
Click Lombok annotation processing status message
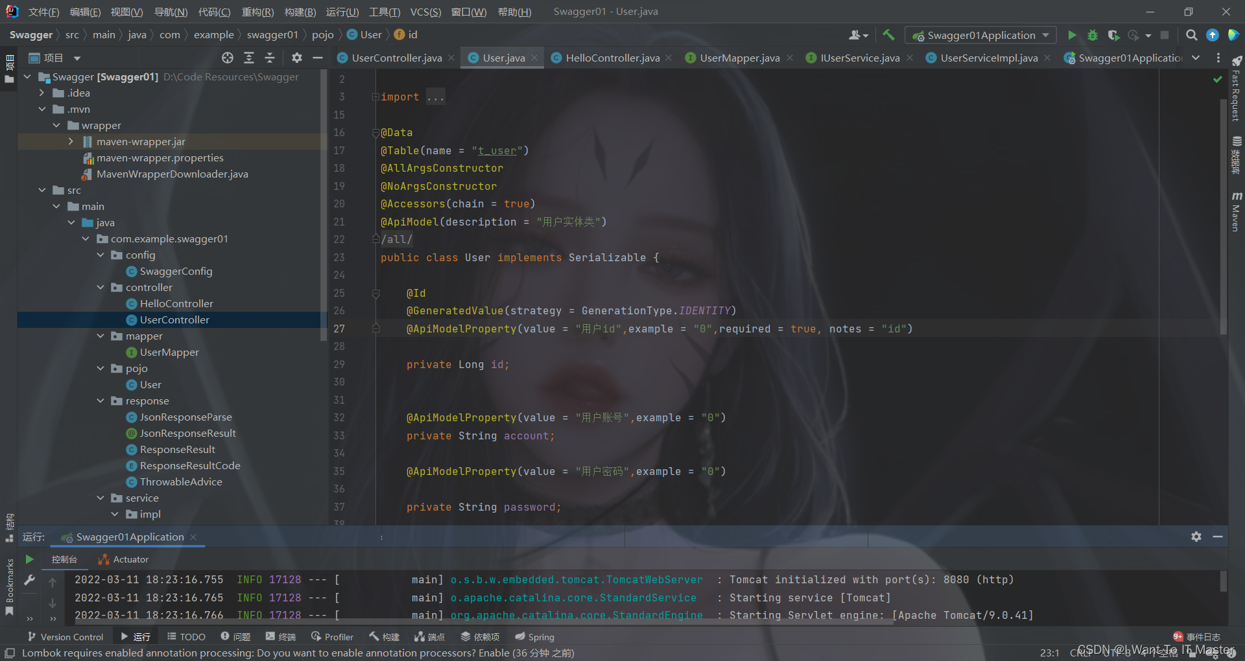point(298,653)
